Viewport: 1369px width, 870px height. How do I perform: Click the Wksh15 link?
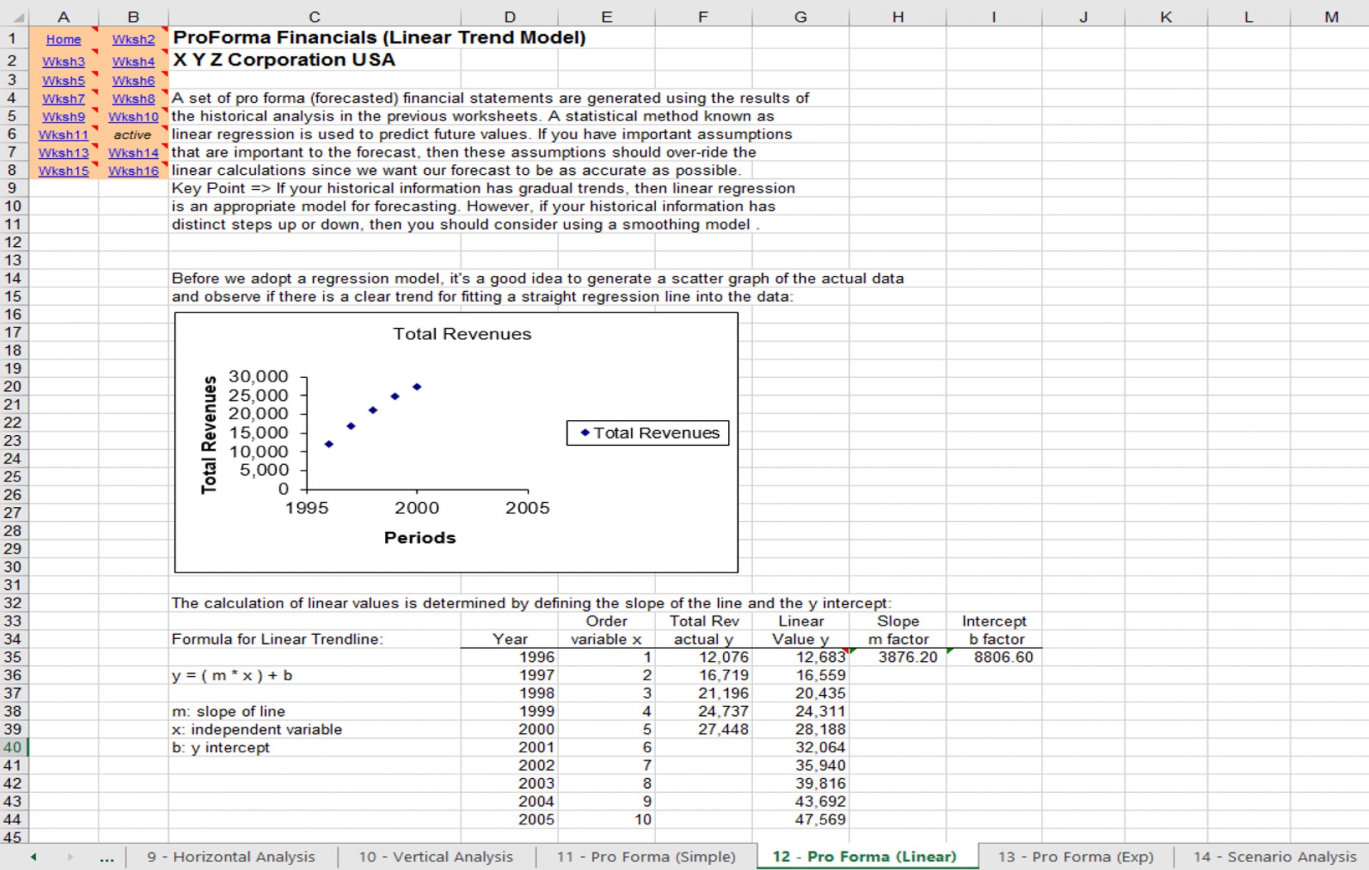63,170
